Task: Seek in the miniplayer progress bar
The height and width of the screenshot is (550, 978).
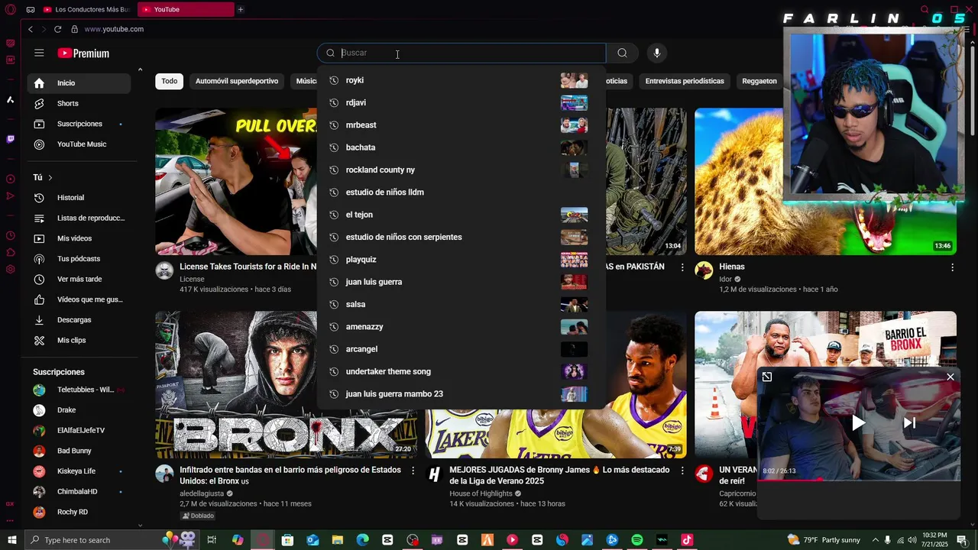Action: pos(859,480)
